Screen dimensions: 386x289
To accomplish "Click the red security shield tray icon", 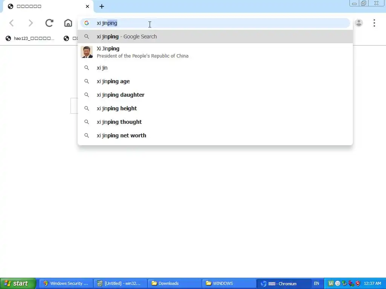I will tap(358, 283).
